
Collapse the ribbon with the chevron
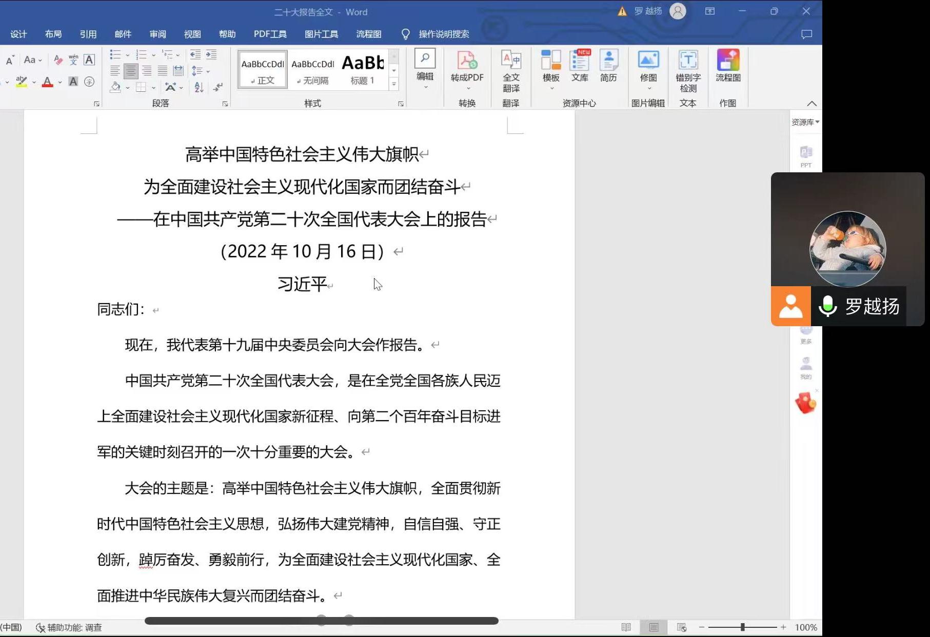[812, 104]
